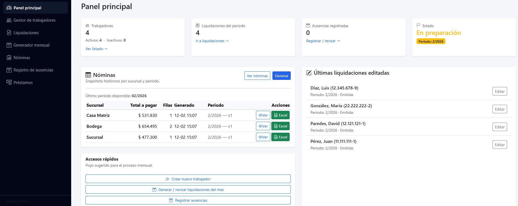518x206 pixels.
Task: Click the Periodo: 2/2026 yellow badge
Action: point(431,41)
